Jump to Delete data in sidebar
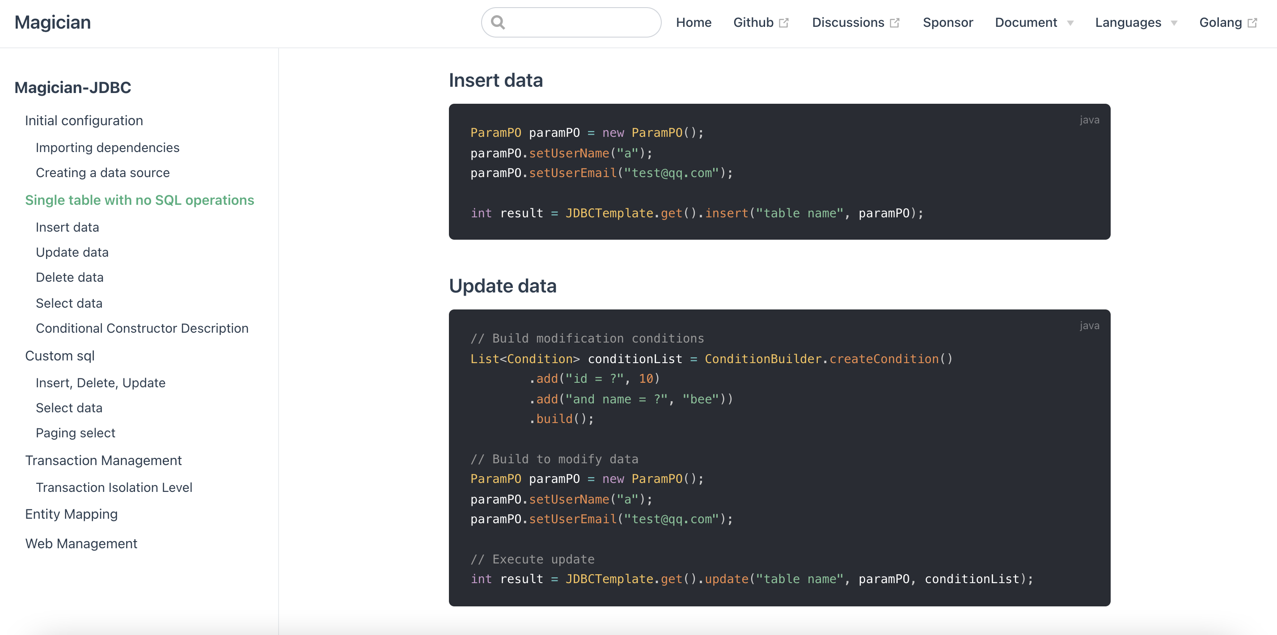Viewport: 1277px width, 635px height. click(x=69, y=277)
